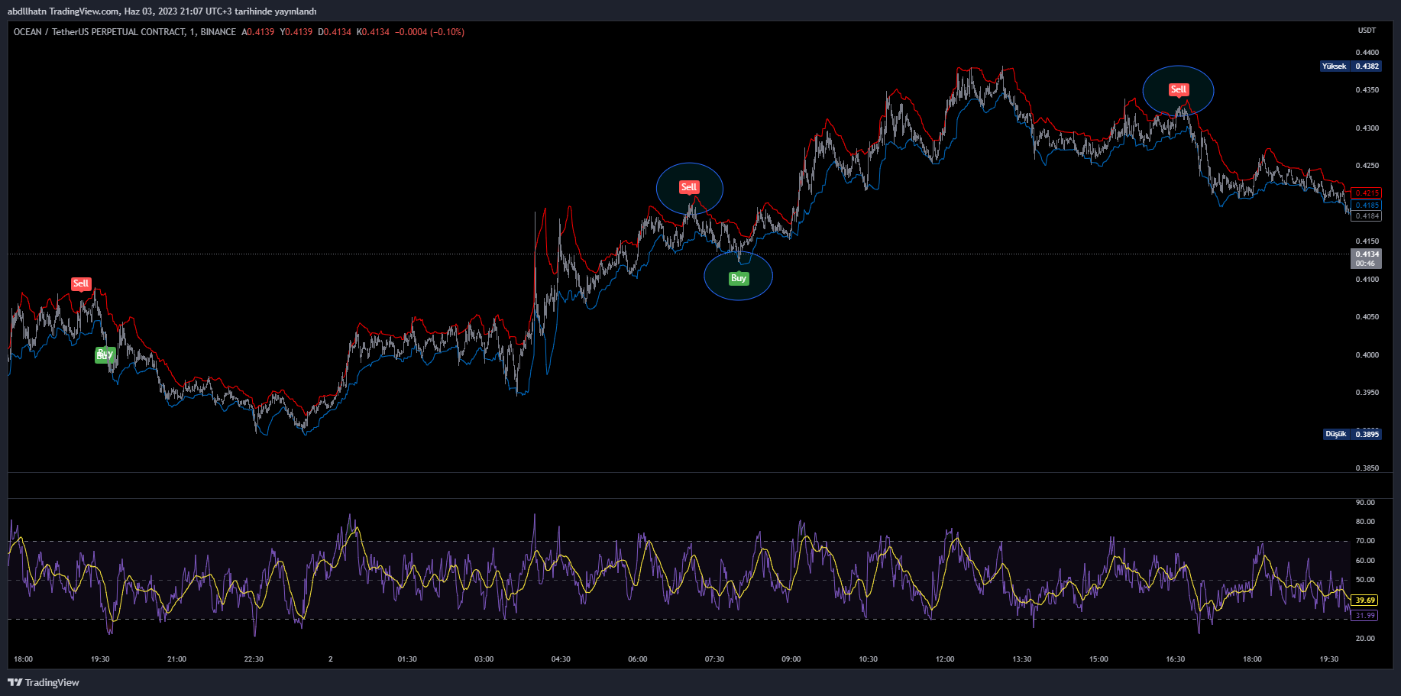1401x696 pixels.
Task: Click the circled green Buy marker
Action: pyautogui.click(x=739, y=278)
